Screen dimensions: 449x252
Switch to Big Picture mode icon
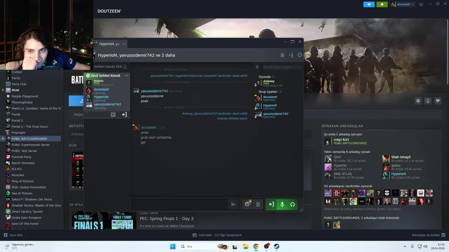(421, 4)
